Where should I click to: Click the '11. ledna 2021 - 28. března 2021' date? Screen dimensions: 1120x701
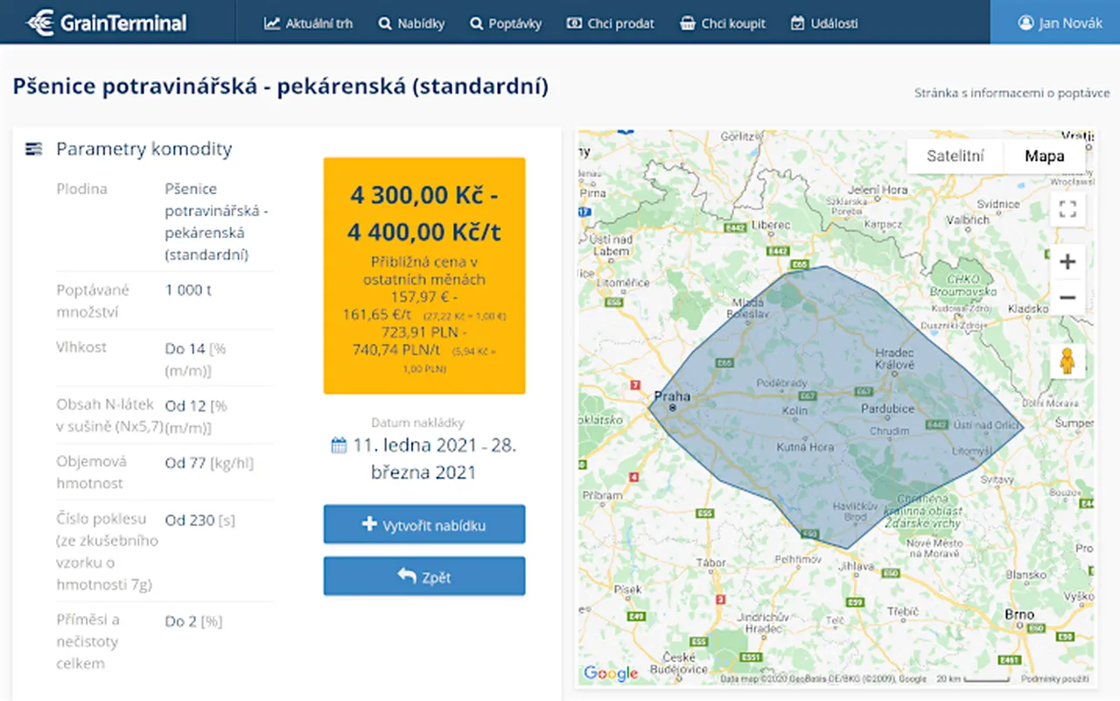pos(435,459)
